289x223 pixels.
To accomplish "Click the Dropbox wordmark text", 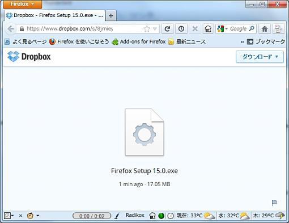I will point(36,57).
